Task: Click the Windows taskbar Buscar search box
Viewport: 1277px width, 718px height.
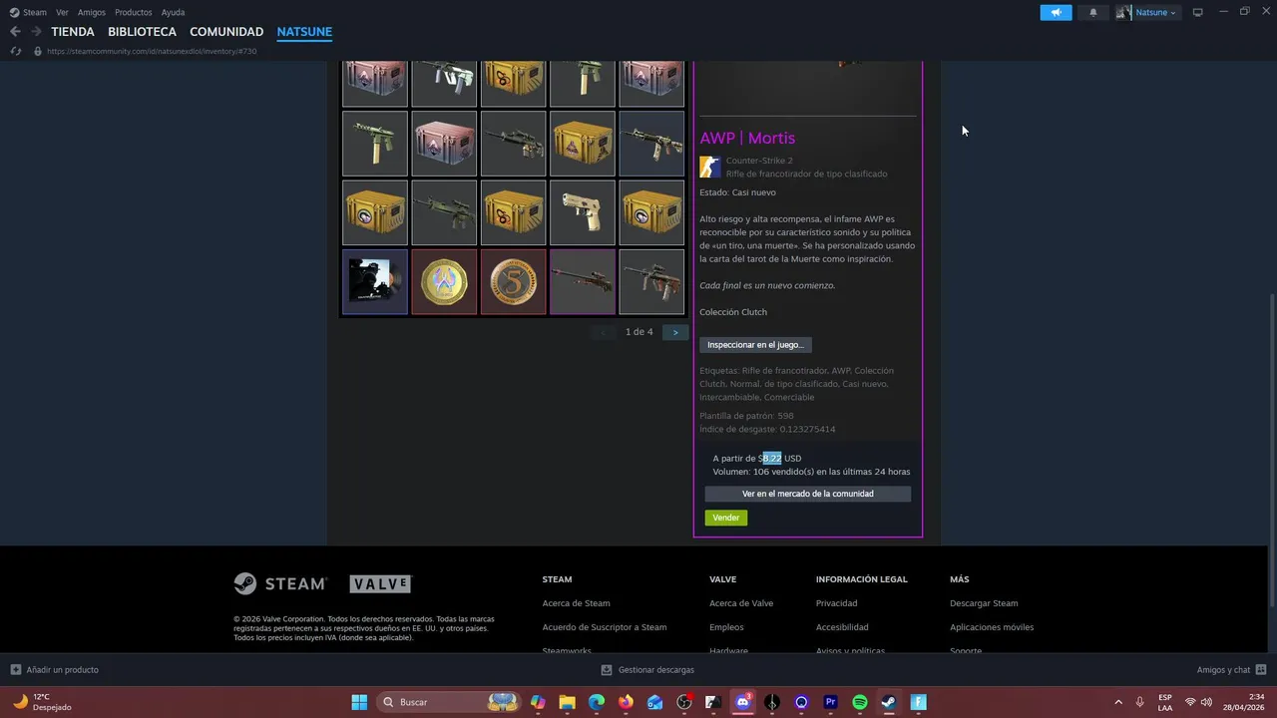Action: [x=449, y=702]
